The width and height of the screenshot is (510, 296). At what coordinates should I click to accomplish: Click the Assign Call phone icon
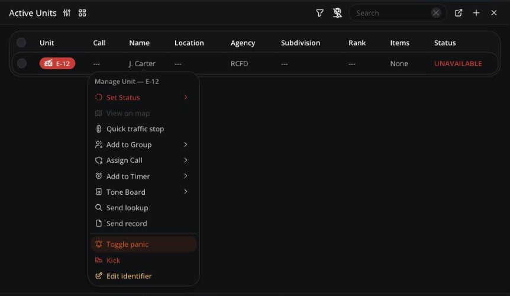pyautogui.click(x=99, y=160)
